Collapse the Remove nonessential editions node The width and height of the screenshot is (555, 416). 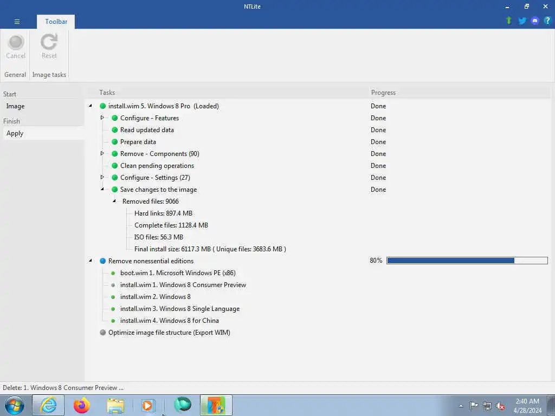click(x=91, y=261)
